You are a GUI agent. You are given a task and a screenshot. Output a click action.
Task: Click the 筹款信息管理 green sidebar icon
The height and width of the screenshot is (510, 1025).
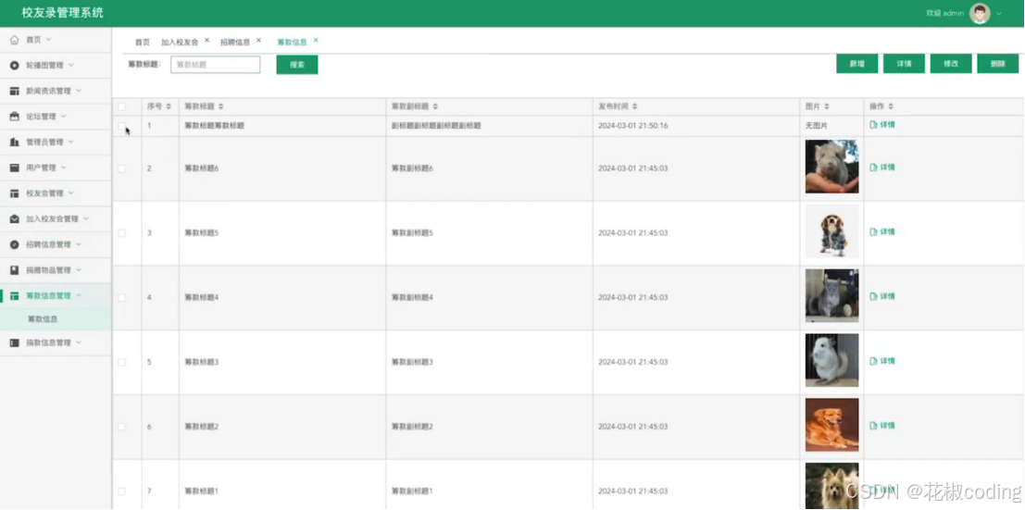15,296
